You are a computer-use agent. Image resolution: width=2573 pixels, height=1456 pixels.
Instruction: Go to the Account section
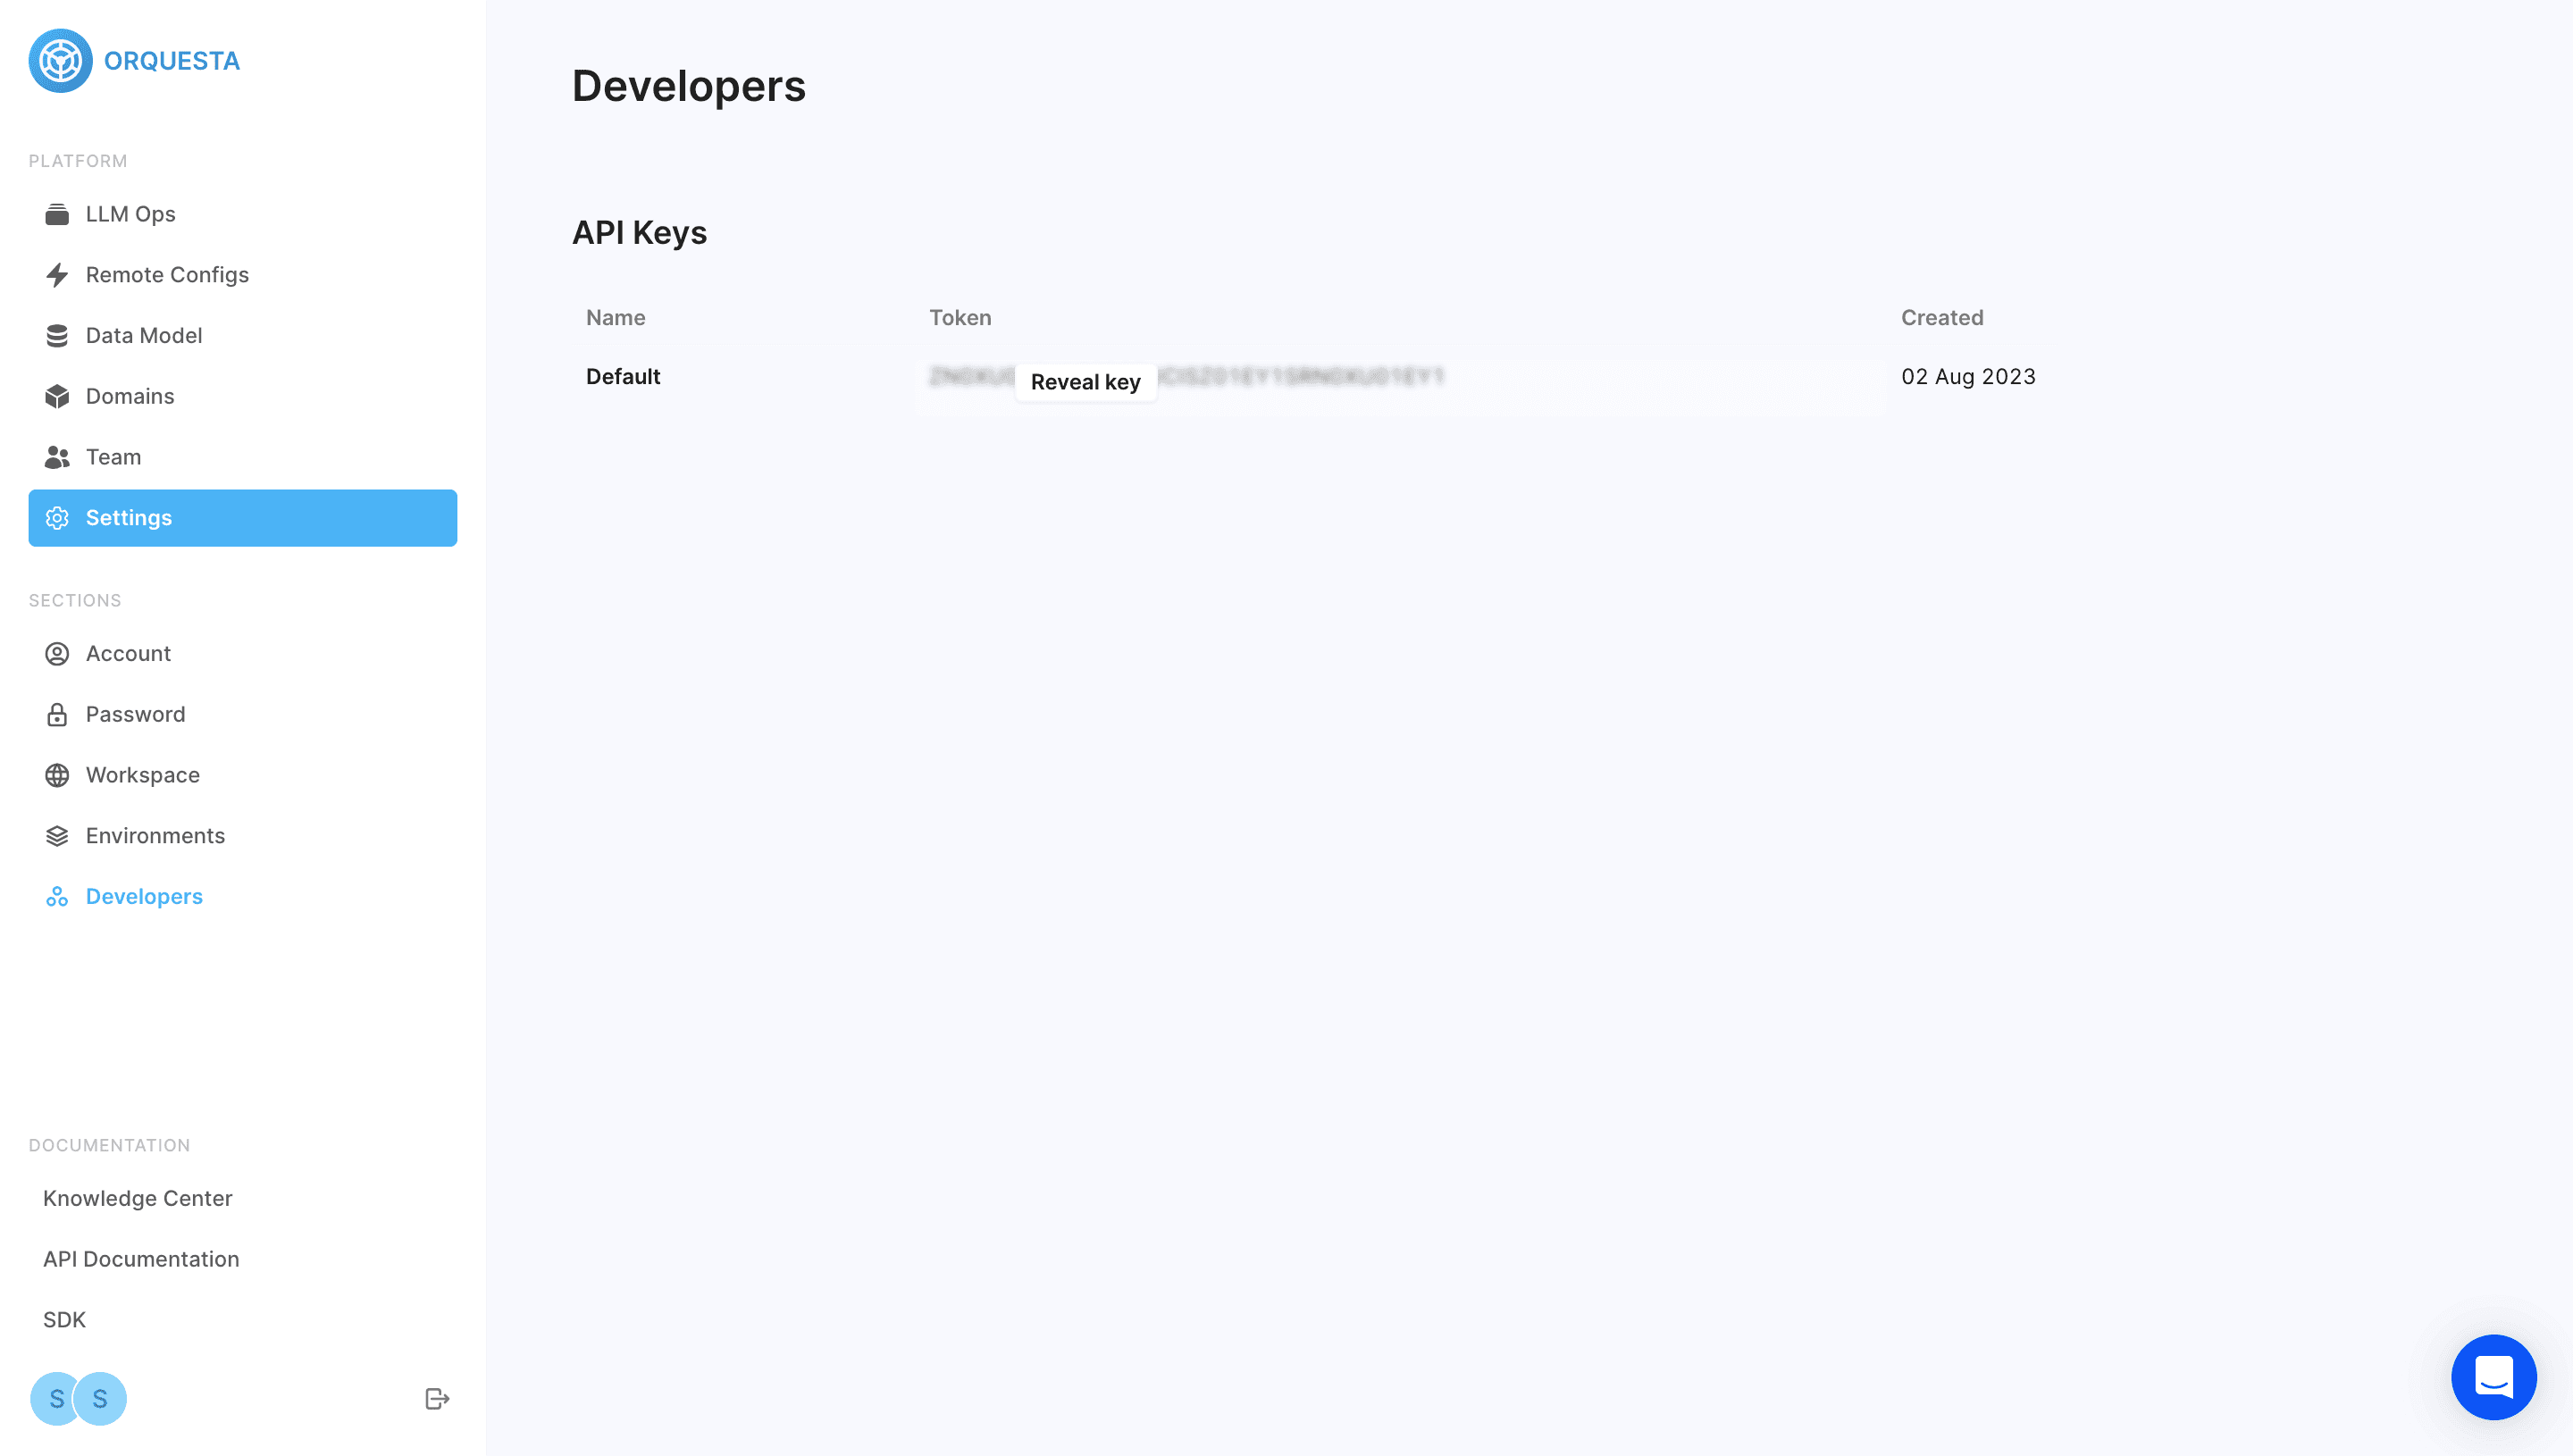[128, 653]
